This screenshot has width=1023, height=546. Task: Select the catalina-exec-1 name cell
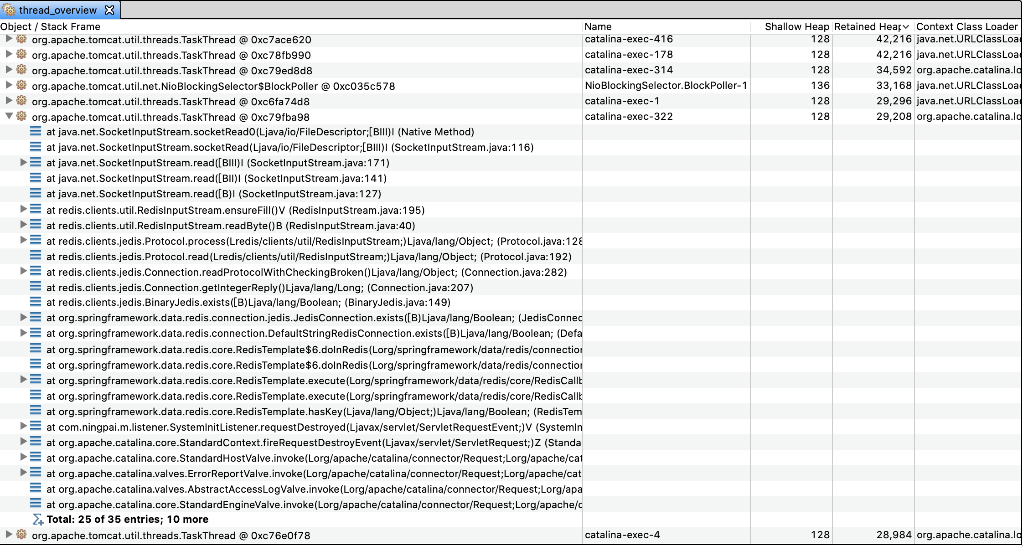tap(622, 101)
